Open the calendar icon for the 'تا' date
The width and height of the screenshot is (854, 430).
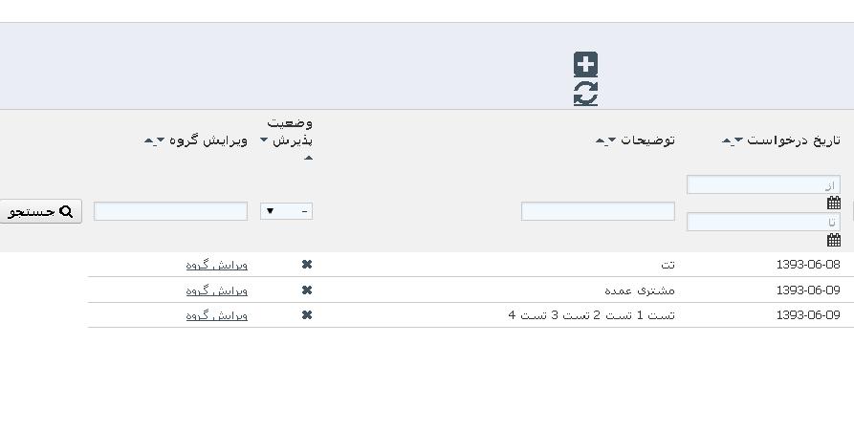[834, 240]
